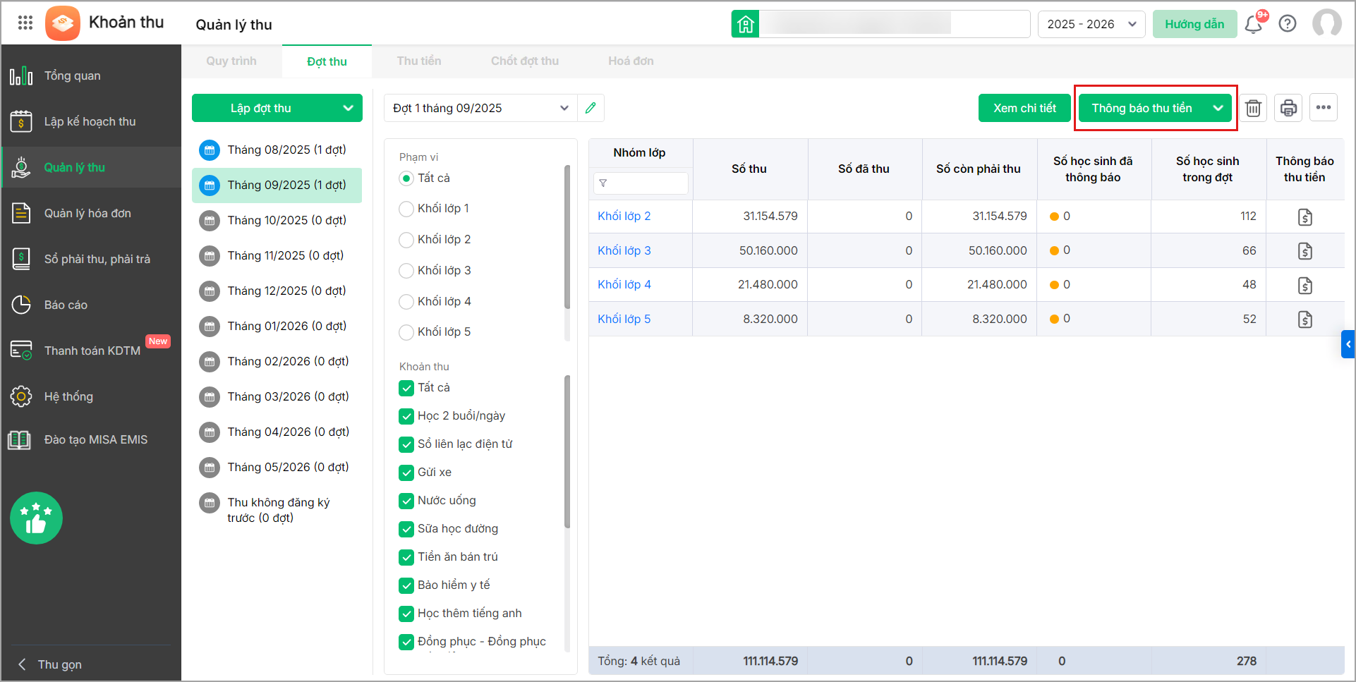The width and height of the screenshot is (1356, 682).
Task: Click the help question mark icon
Action: (x=1288, y=24)
